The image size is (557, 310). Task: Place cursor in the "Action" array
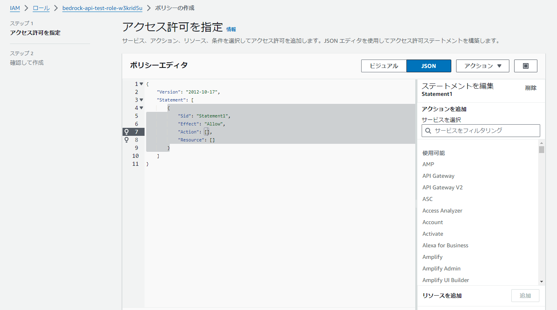tap(207, 132)
